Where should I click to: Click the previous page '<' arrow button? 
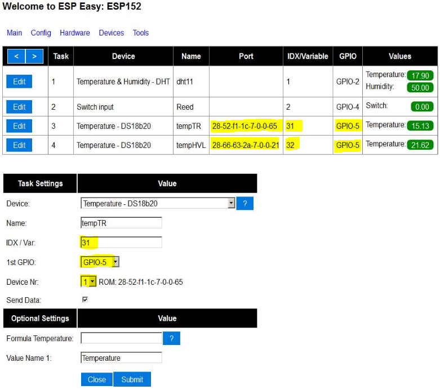pyautogui.click(x=16, y=56)
